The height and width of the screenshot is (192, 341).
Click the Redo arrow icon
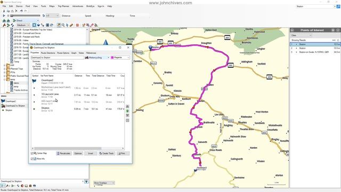click(26, 11)
